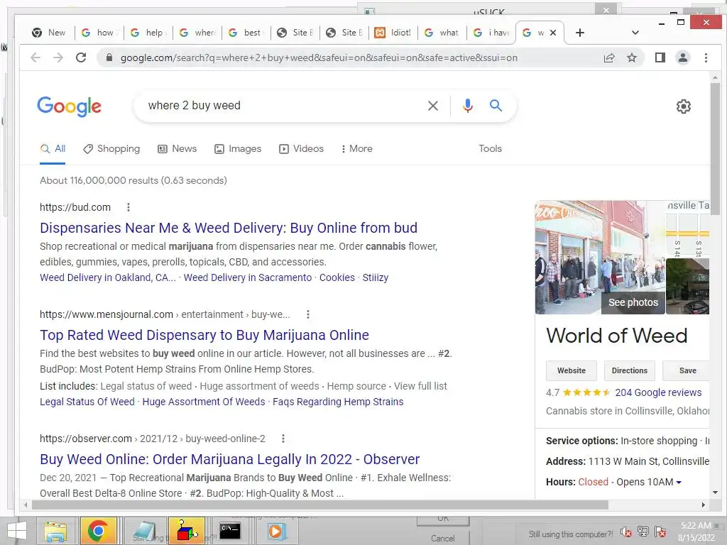Click the Google logo
This screenshot has width=727, height=545.
point(69,106)
